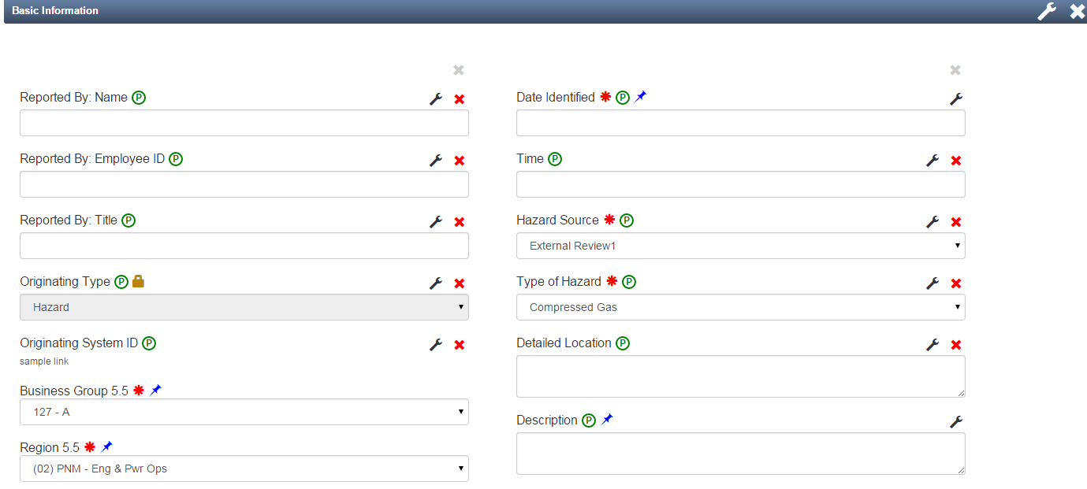Remove the Reported By: Title field
This screenshot has width=1087, height=489.
[x=460, y=222]
